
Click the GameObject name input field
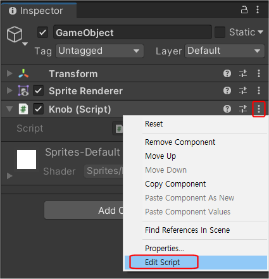coord(132,32)
